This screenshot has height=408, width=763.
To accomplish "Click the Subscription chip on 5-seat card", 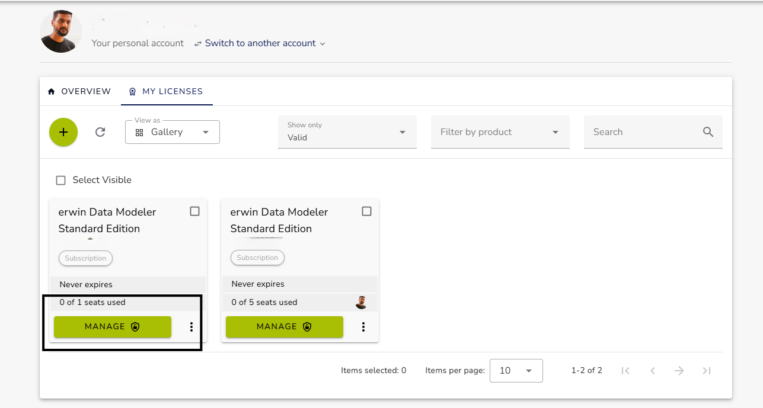I will [x=257, y=258].
